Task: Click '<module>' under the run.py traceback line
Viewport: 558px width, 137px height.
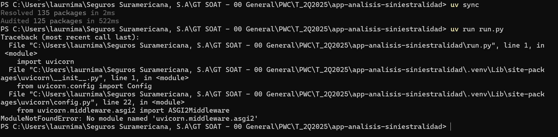Action: [x=21, y=53]
